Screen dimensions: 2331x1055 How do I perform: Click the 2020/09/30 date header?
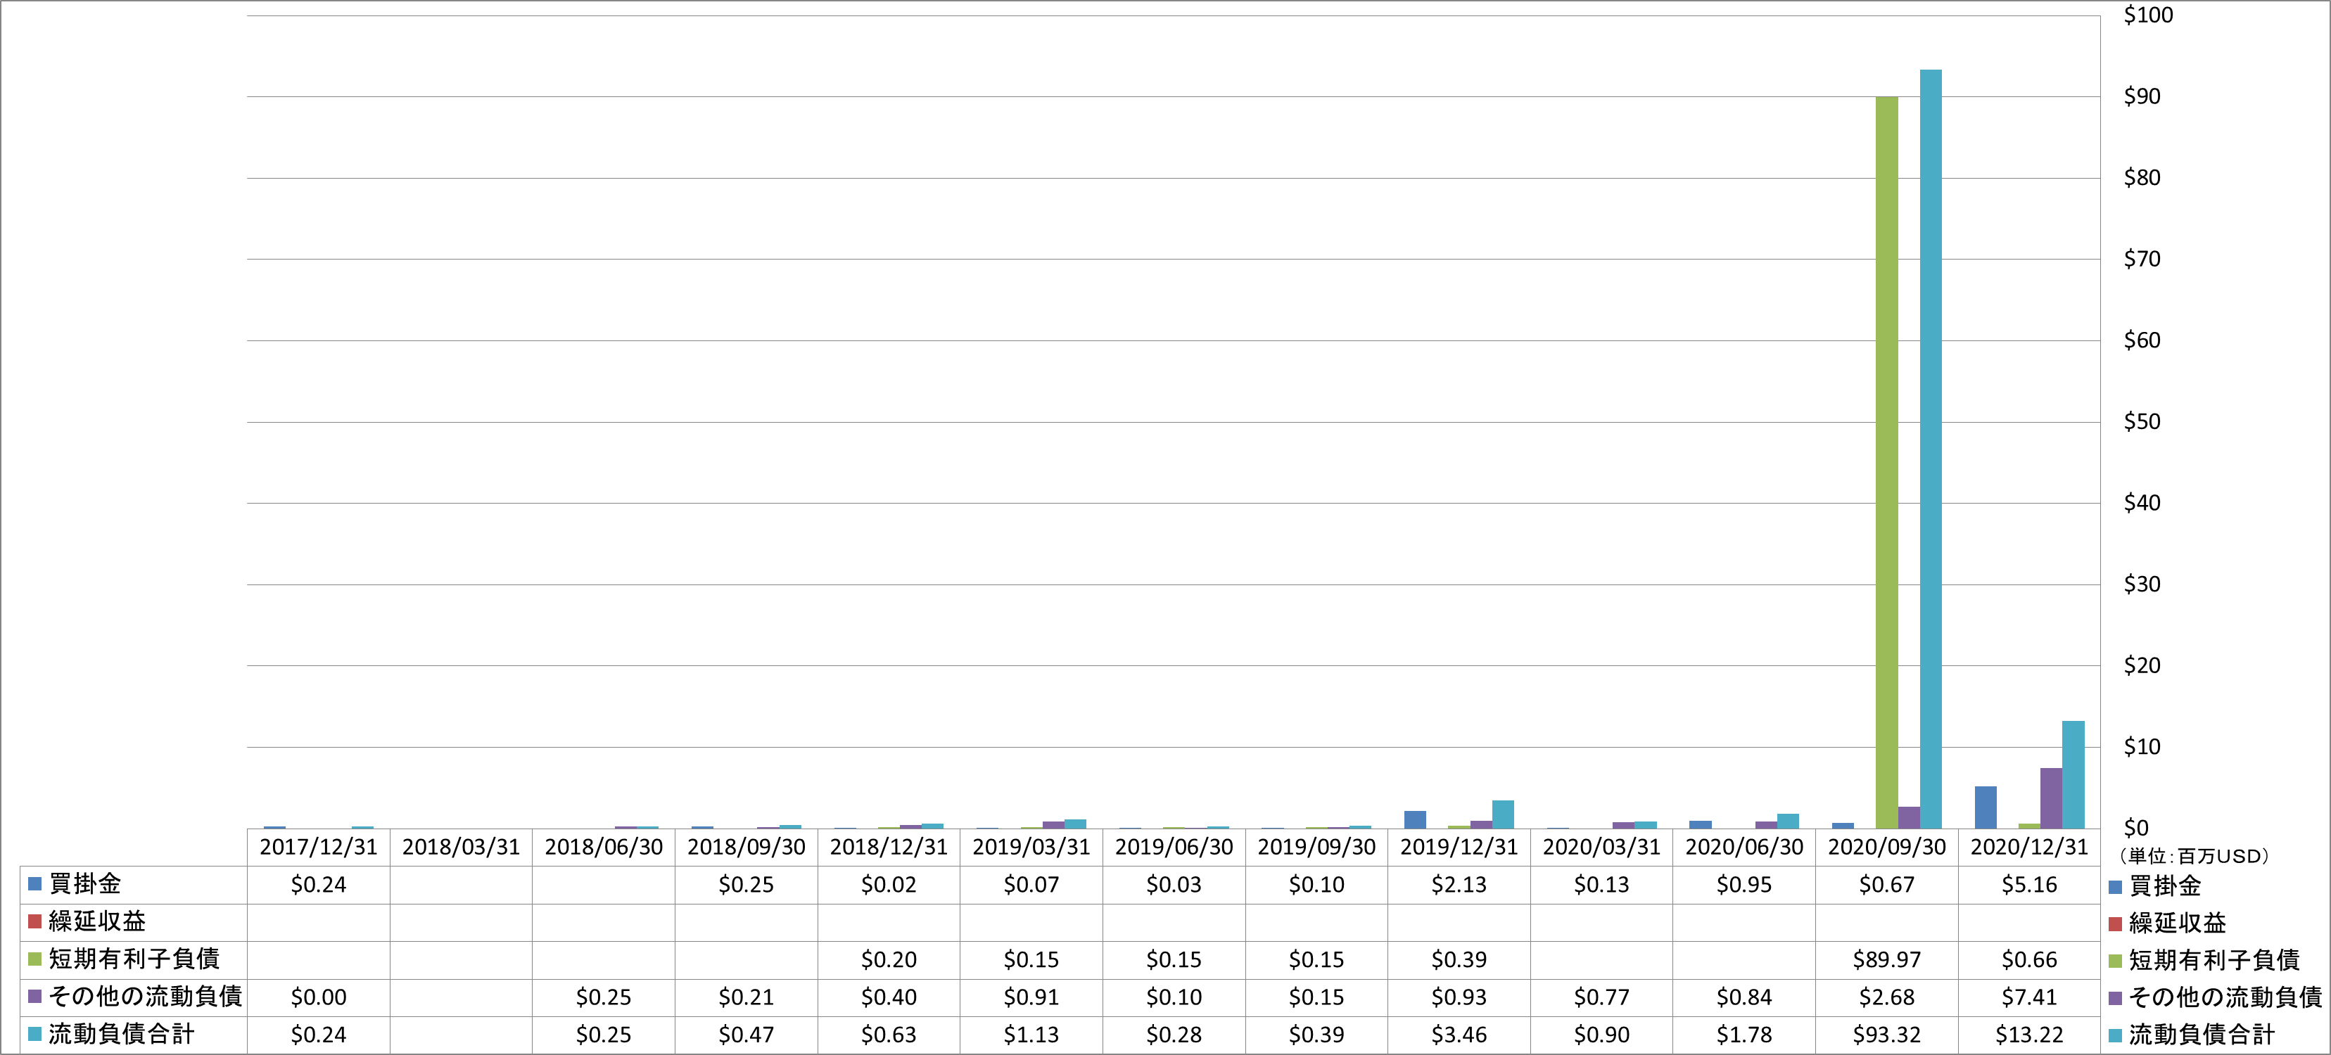click(x=1887, y=847)
